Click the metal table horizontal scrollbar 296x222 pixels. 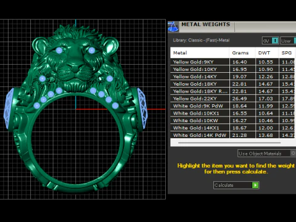229,142
